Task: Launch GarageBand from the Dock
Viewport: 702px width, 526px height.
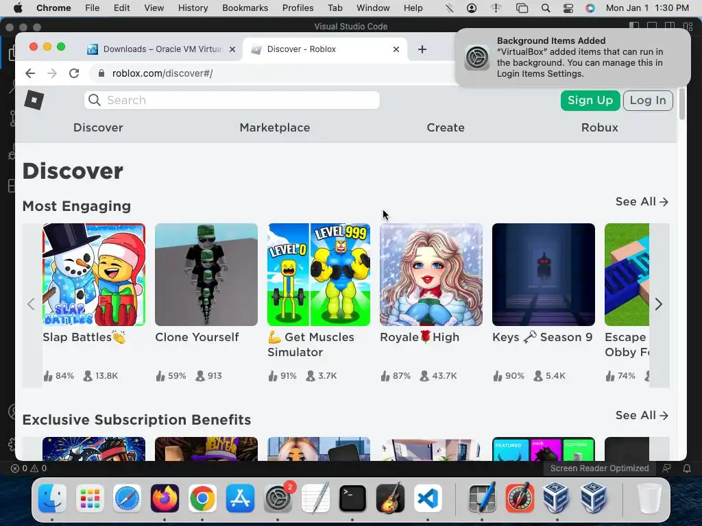Action: point(390,499)
